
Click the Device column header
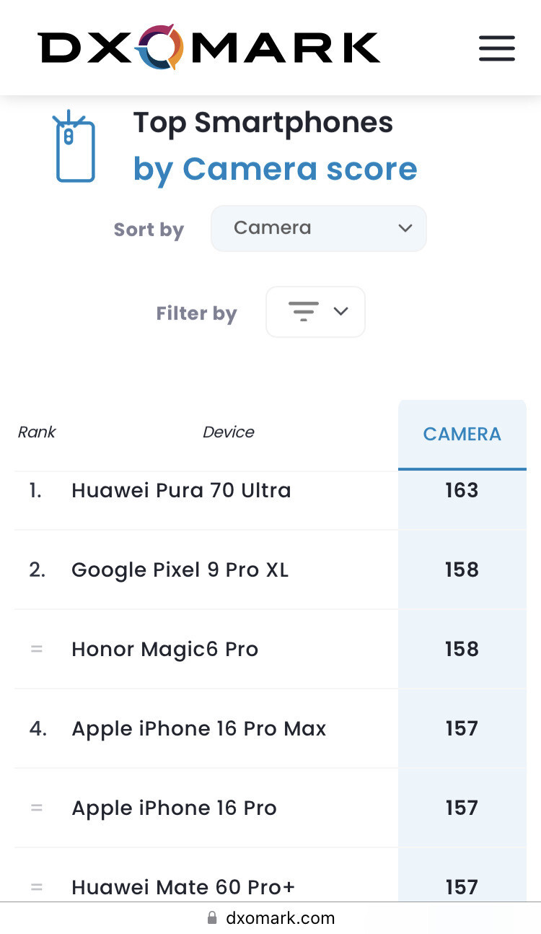coord(228,432)
